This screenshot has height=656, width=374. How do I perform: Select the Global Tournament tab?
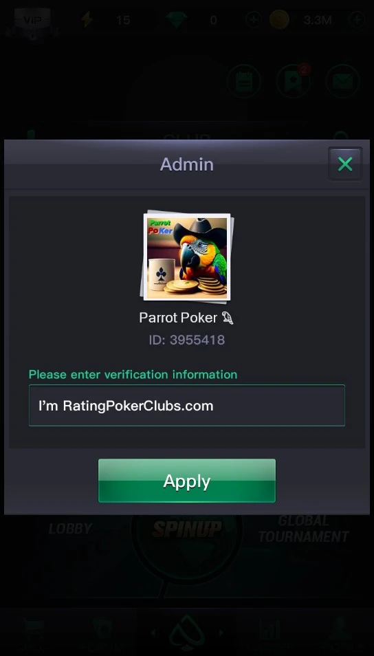303,529
